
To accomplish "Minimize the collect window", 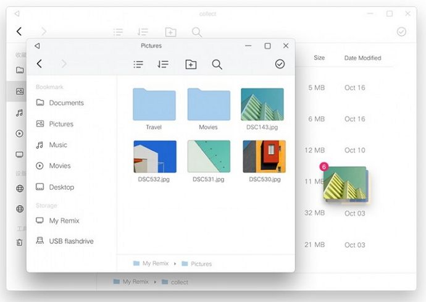I will point(370,14).
